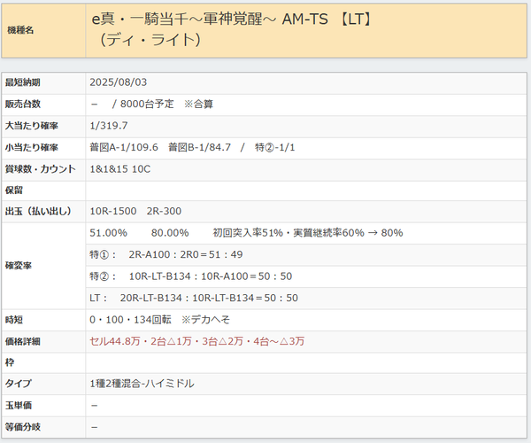Select the '初回突入率51%・実質継続率60% → 80%' text
Image resolution: width=531 pixels, height=443 pixels.
click(x=308, y=233)
